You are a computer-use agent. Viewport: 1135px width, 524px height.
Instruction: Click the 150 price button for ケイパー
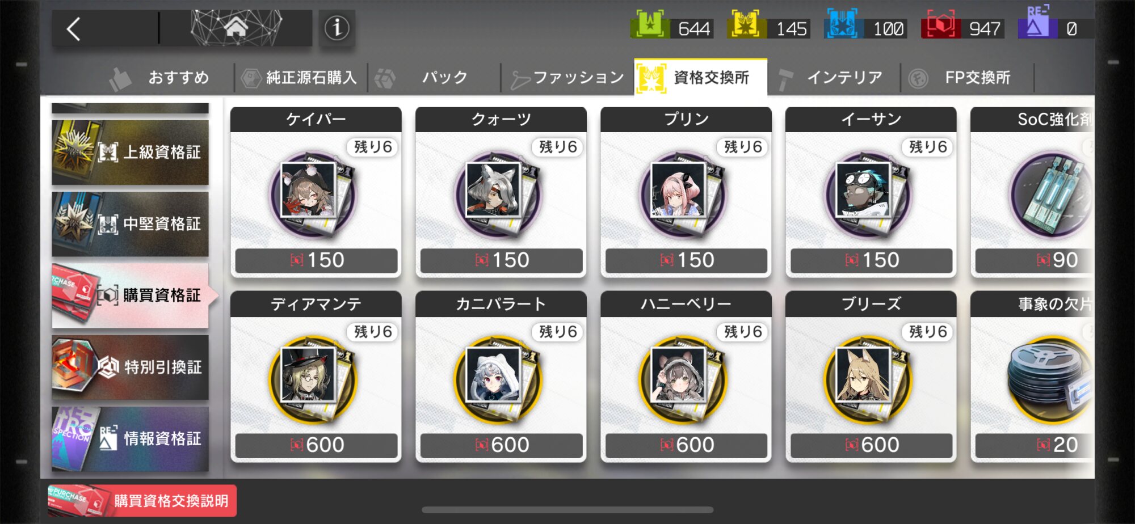click(x=316, y=260)
